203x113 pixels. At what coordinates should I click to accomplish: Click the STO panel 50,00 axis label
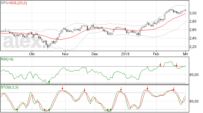point(194,101)
